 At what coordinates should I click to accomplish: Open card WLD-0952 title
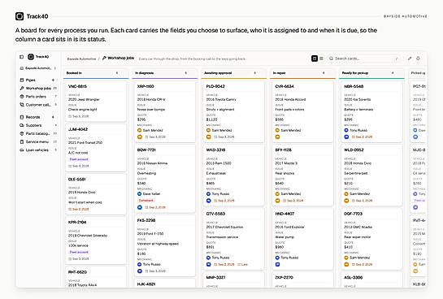click(x=354, y=150)
